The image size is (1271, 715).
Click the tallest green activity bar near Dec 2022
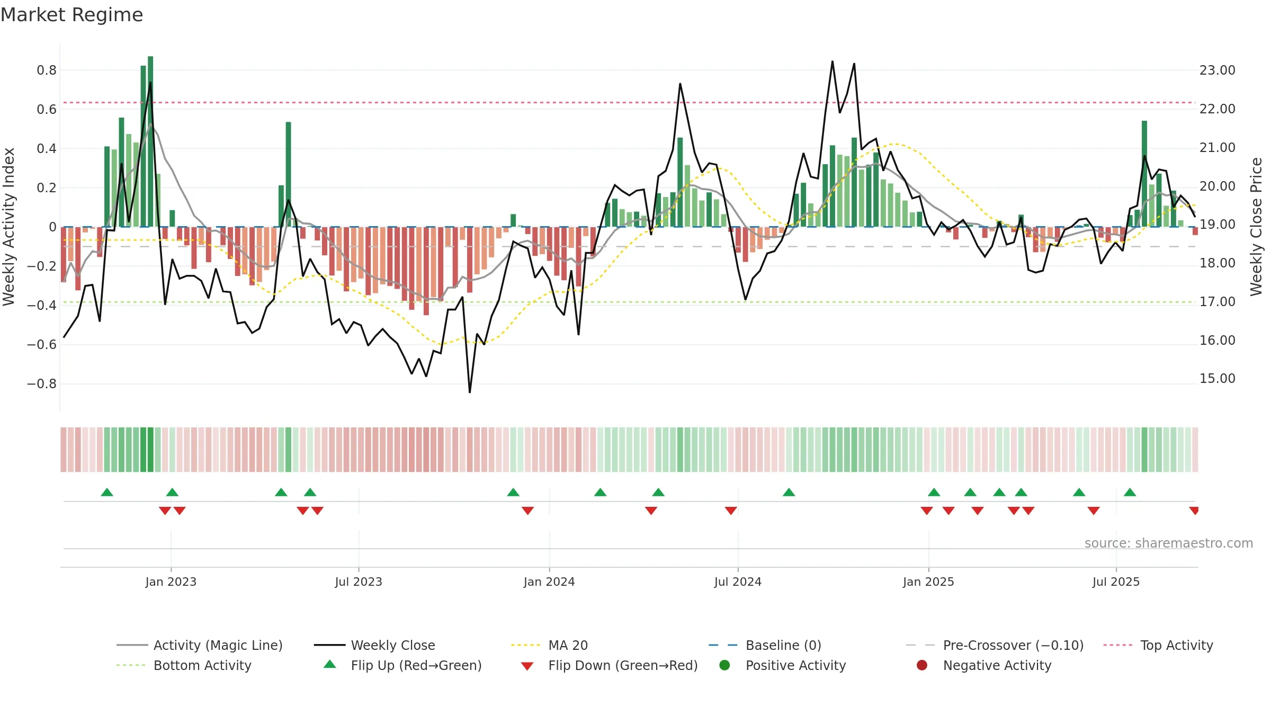pyautogui.click(x=150, y=141)
